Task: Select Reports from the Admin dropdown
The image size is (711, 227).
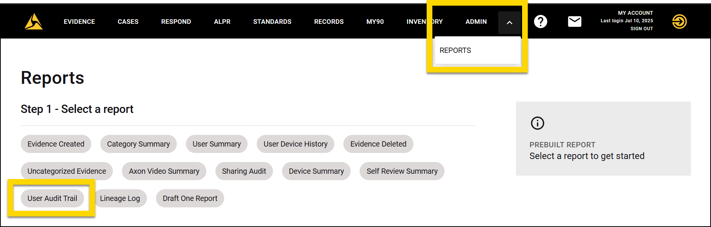Action: (x=455, y=50)
